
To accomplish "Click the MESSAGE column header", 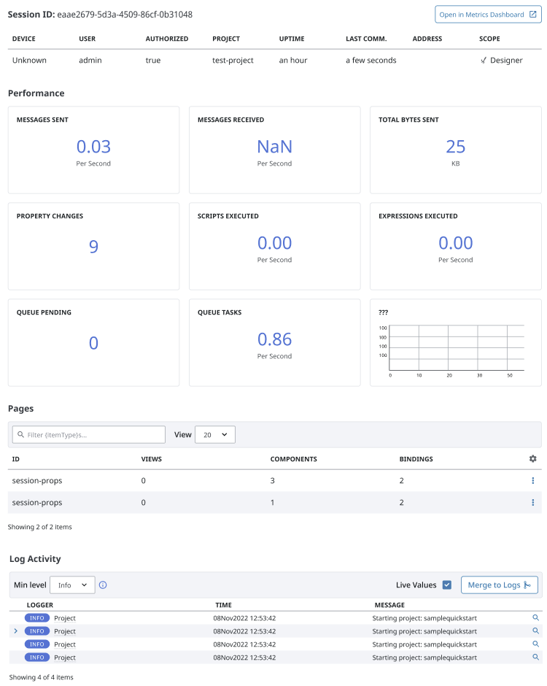I will click(x=389, y=605).
